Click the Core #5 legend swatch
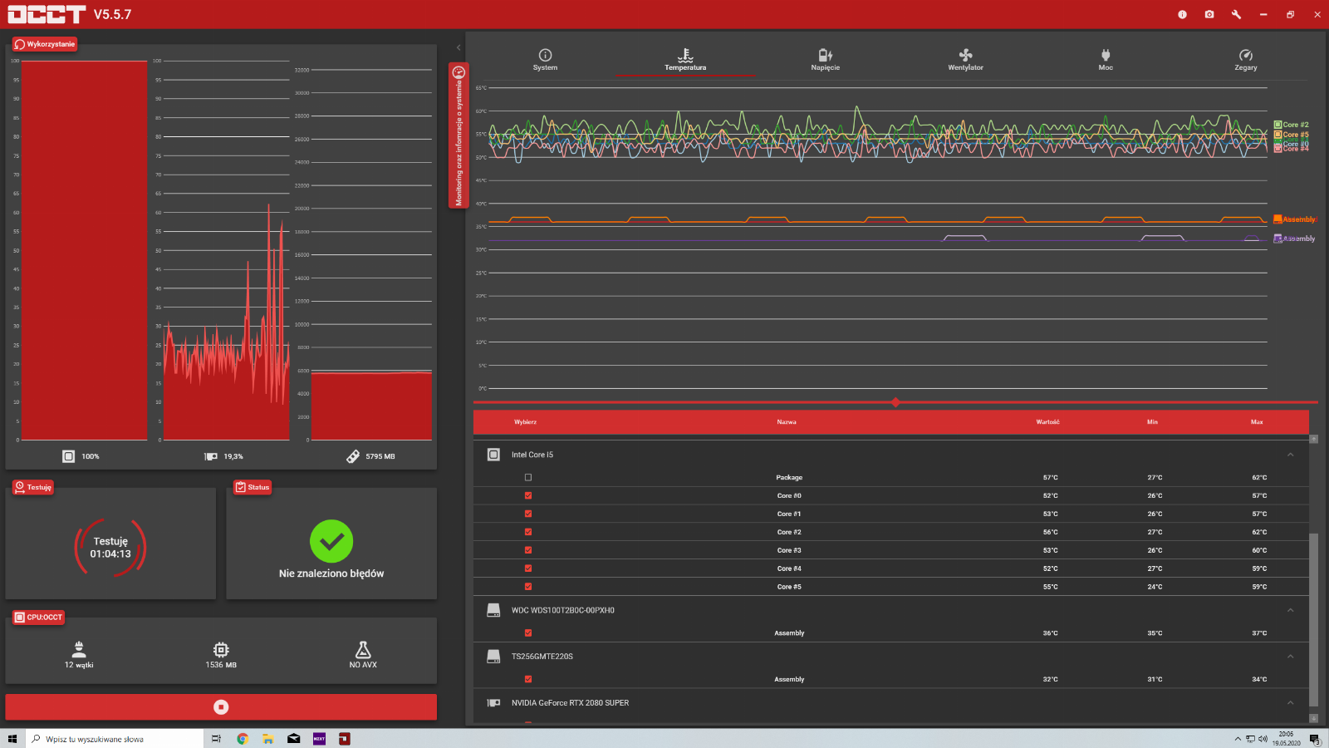 click(1278, 135)
